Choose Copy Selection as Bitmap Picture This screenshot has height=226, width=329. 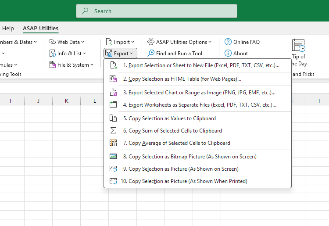[198, 157]
